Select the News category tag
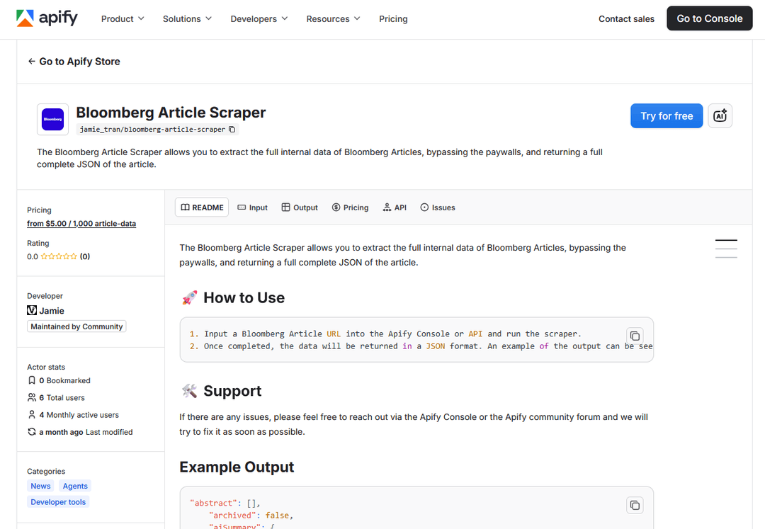The image size is (765, 529). 40,486
